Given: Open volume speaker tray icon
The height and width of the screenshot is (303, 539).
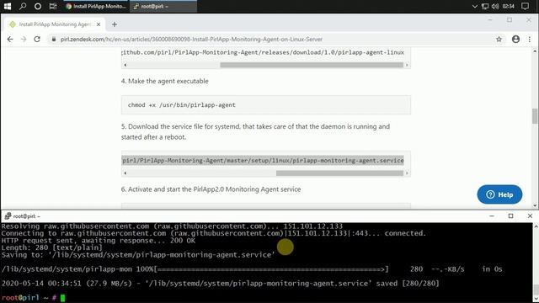Looking at the screenshot, I should (x=495, y=6).
